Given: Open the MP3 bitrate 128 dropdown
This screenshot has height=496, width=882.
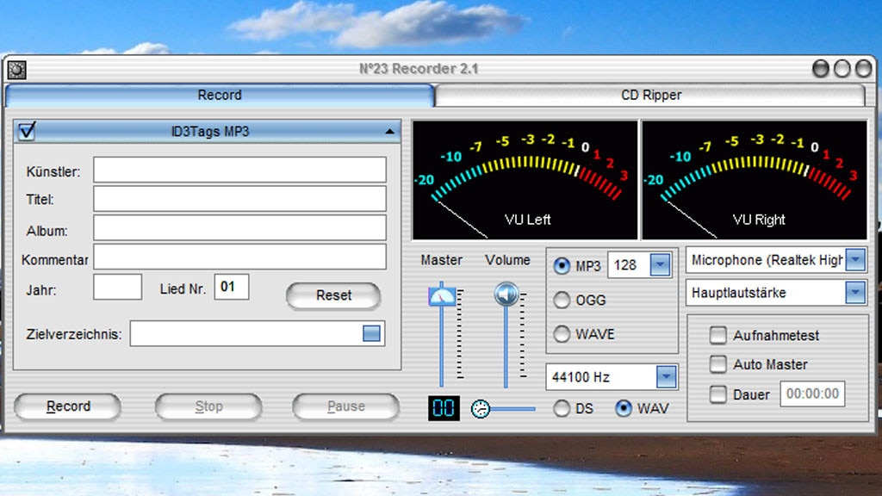Looking at the screenshot, I should (660, 265).
